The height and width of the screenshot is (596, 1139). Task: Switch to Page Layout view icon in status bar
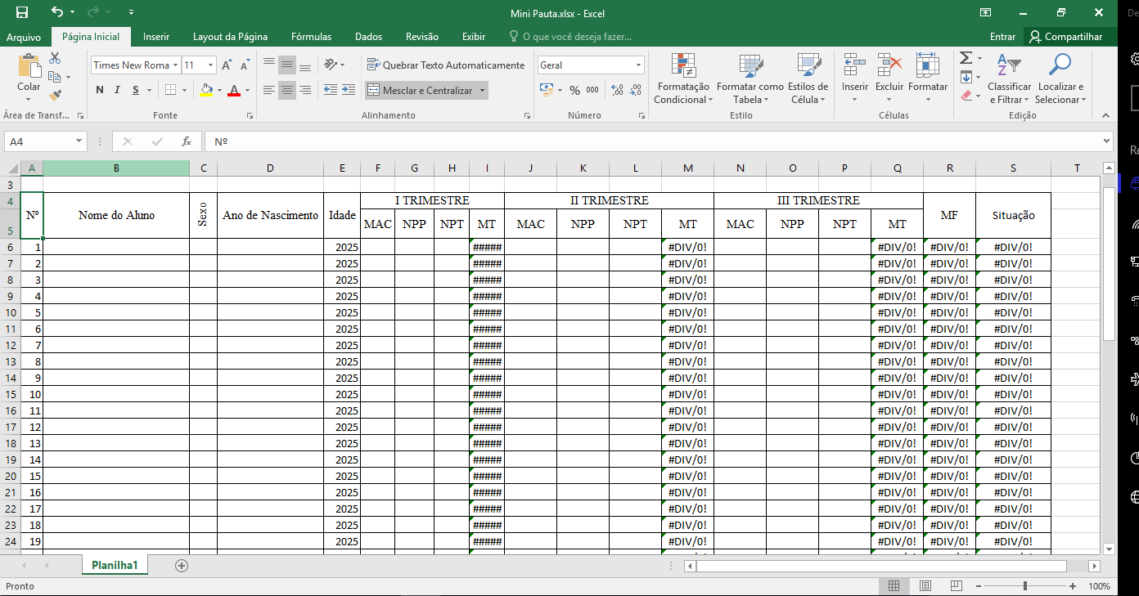coord(925,586)
